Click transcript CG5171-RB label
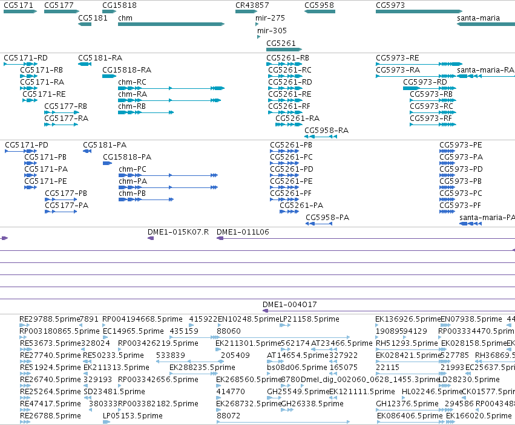 pos(41,70)
